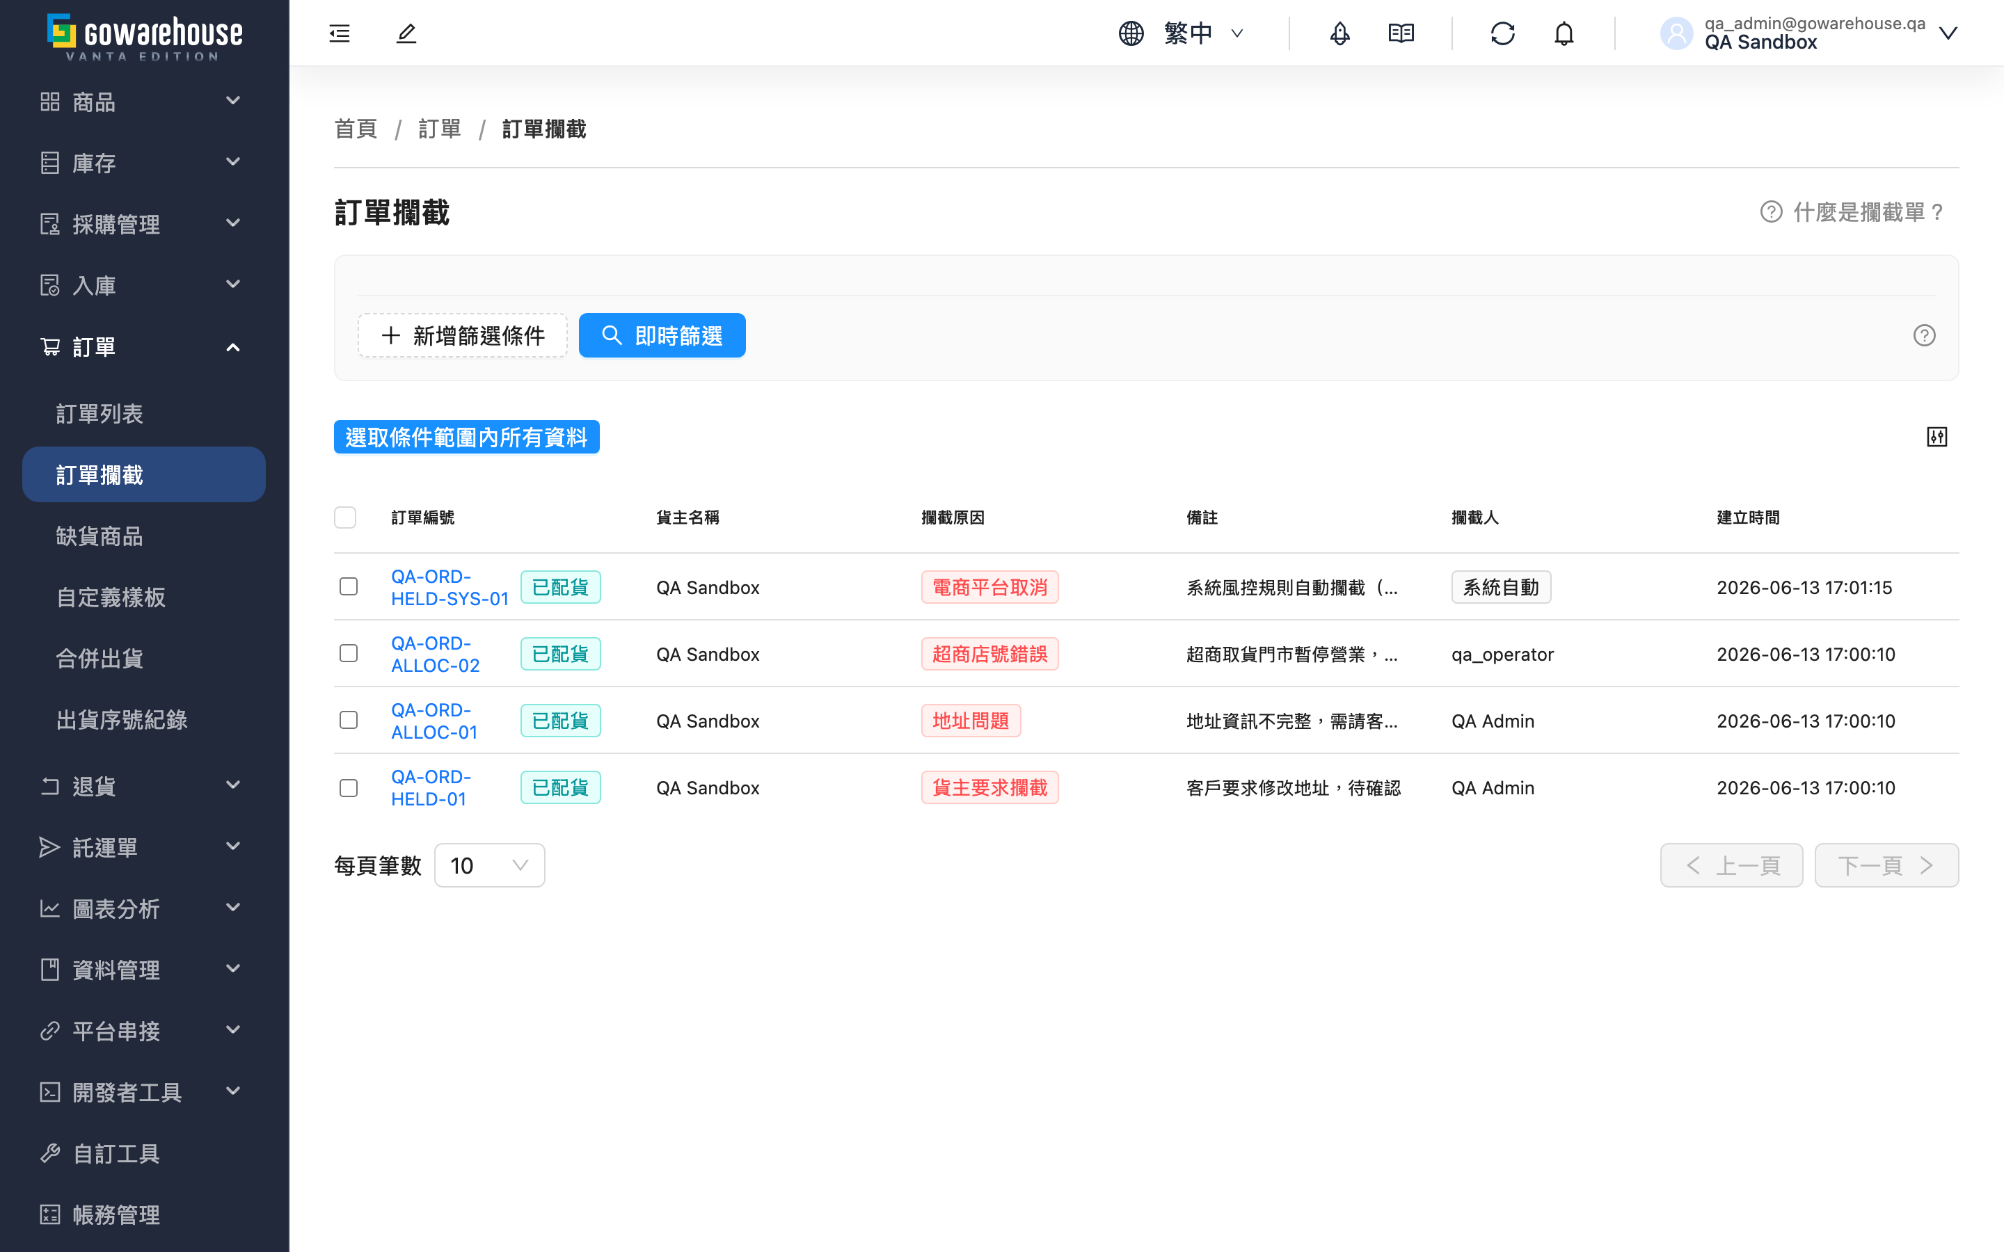
Task: Click the 貨主要求攔截 reason tag
Action: pos(989,787)
